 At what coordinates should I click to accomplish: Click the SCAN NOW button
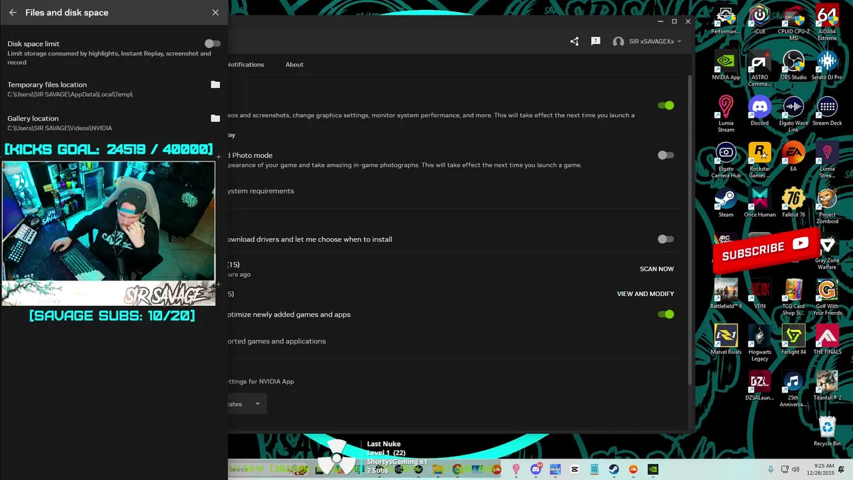coord(656,269)
